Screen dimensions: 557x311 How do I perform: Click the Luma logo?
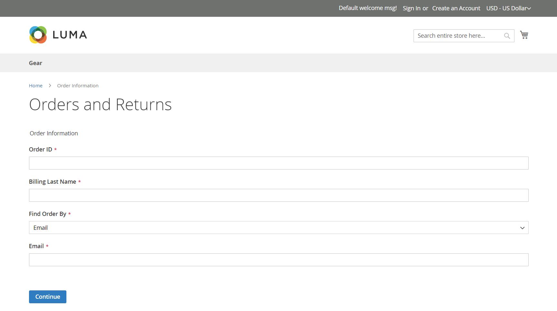pos(58,35)
